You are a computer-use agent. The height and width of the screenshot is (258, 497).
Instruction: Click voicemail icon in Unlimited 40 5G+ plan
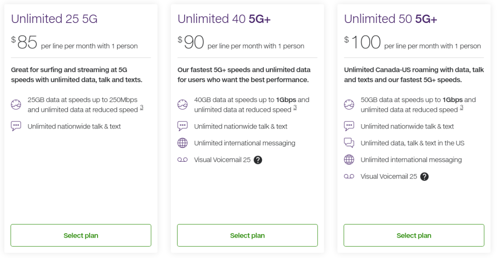[182, 160]
